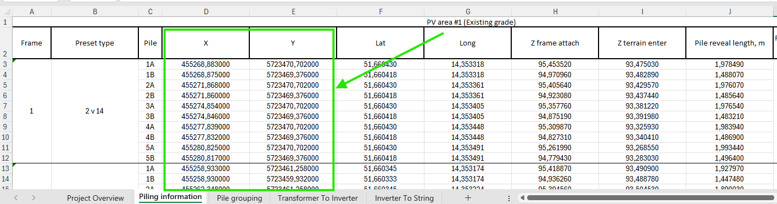Viewport: 777px width, 204px height.
Task: Click Long value '14,353448' in row 9
Action: pos(467,127)
